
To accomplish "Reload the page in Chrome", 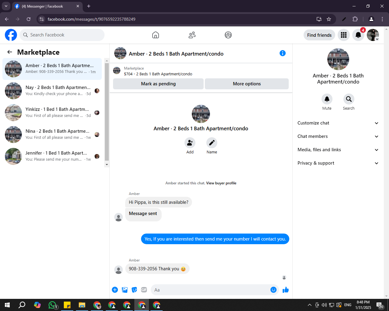I will pyautogui.click(x=29, y=19).
